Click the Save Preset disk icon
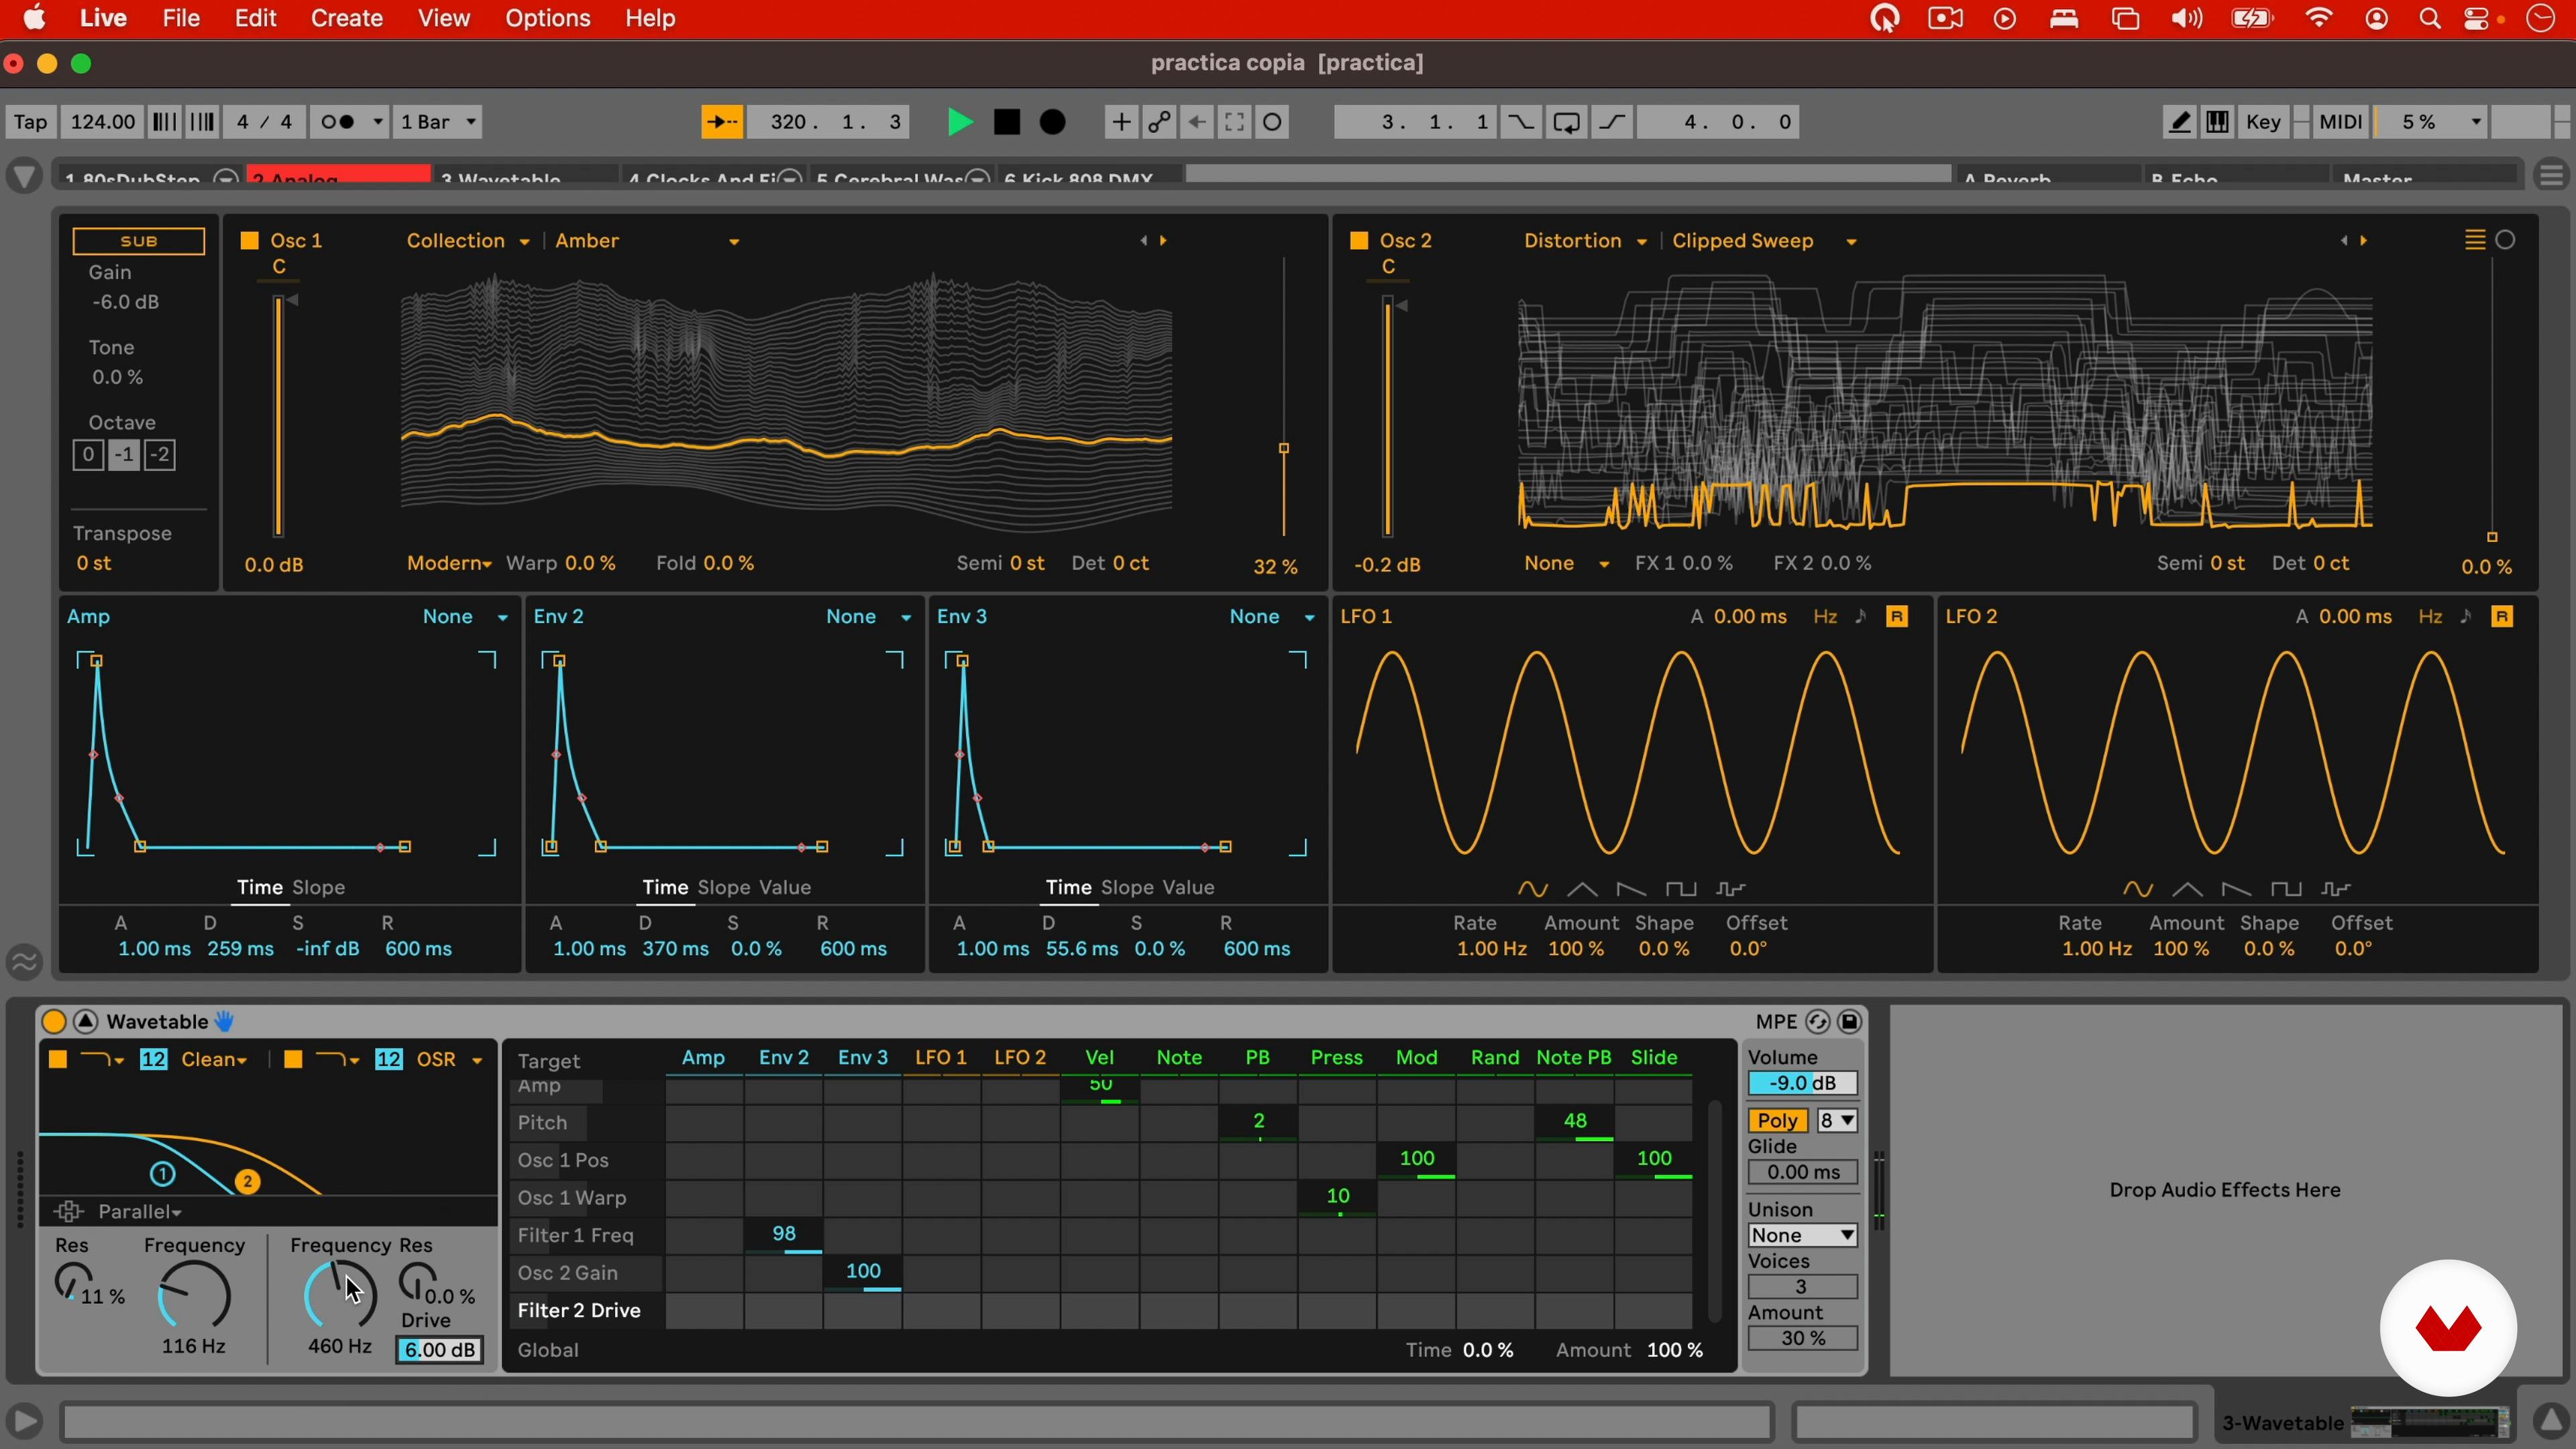Viewport: 2576px width, 1449px height. click(x=1850, y=1021)
